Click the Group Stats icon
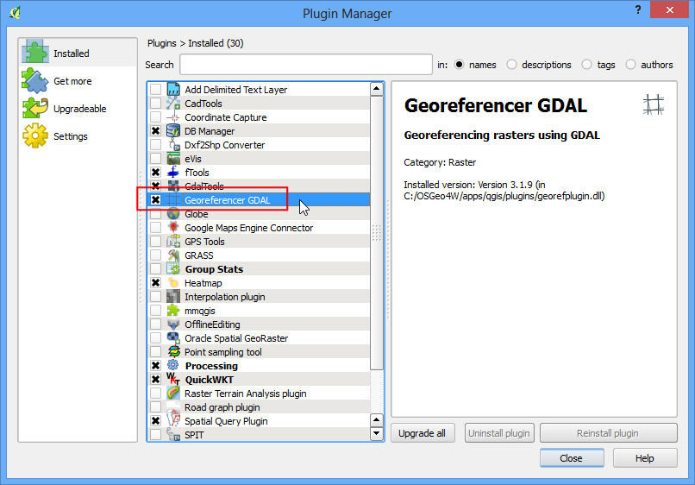Viewport: 695px width, 485px height. (x=172, y=269)
